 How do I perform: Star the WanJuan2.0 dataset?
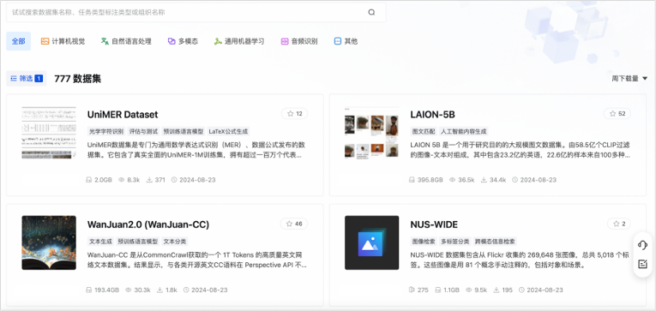click(294, 224)
